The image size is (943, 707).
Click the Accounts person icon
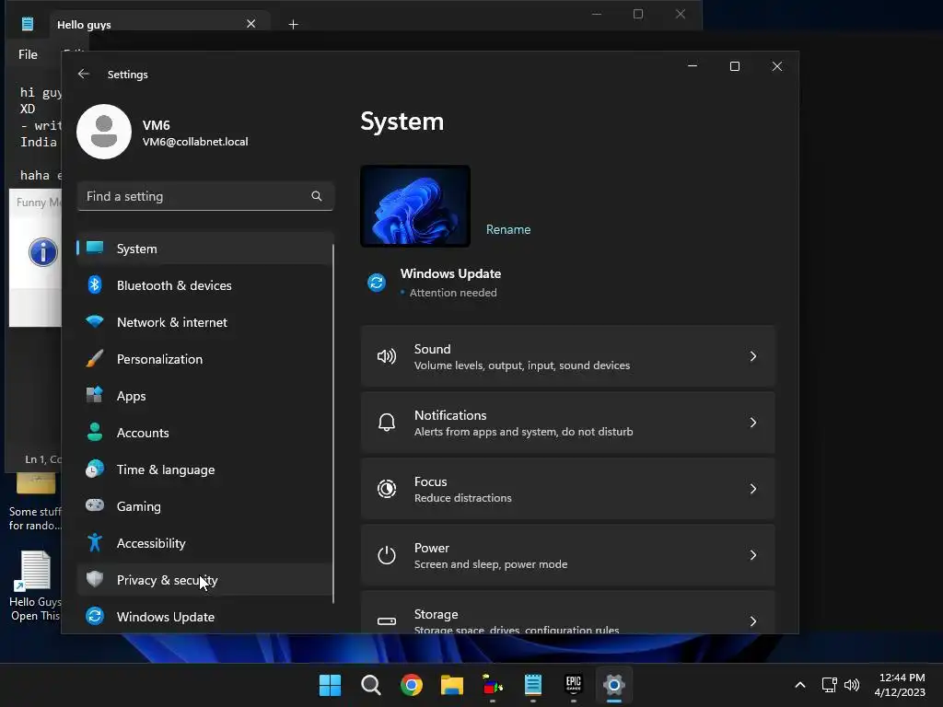coord(95,433)
